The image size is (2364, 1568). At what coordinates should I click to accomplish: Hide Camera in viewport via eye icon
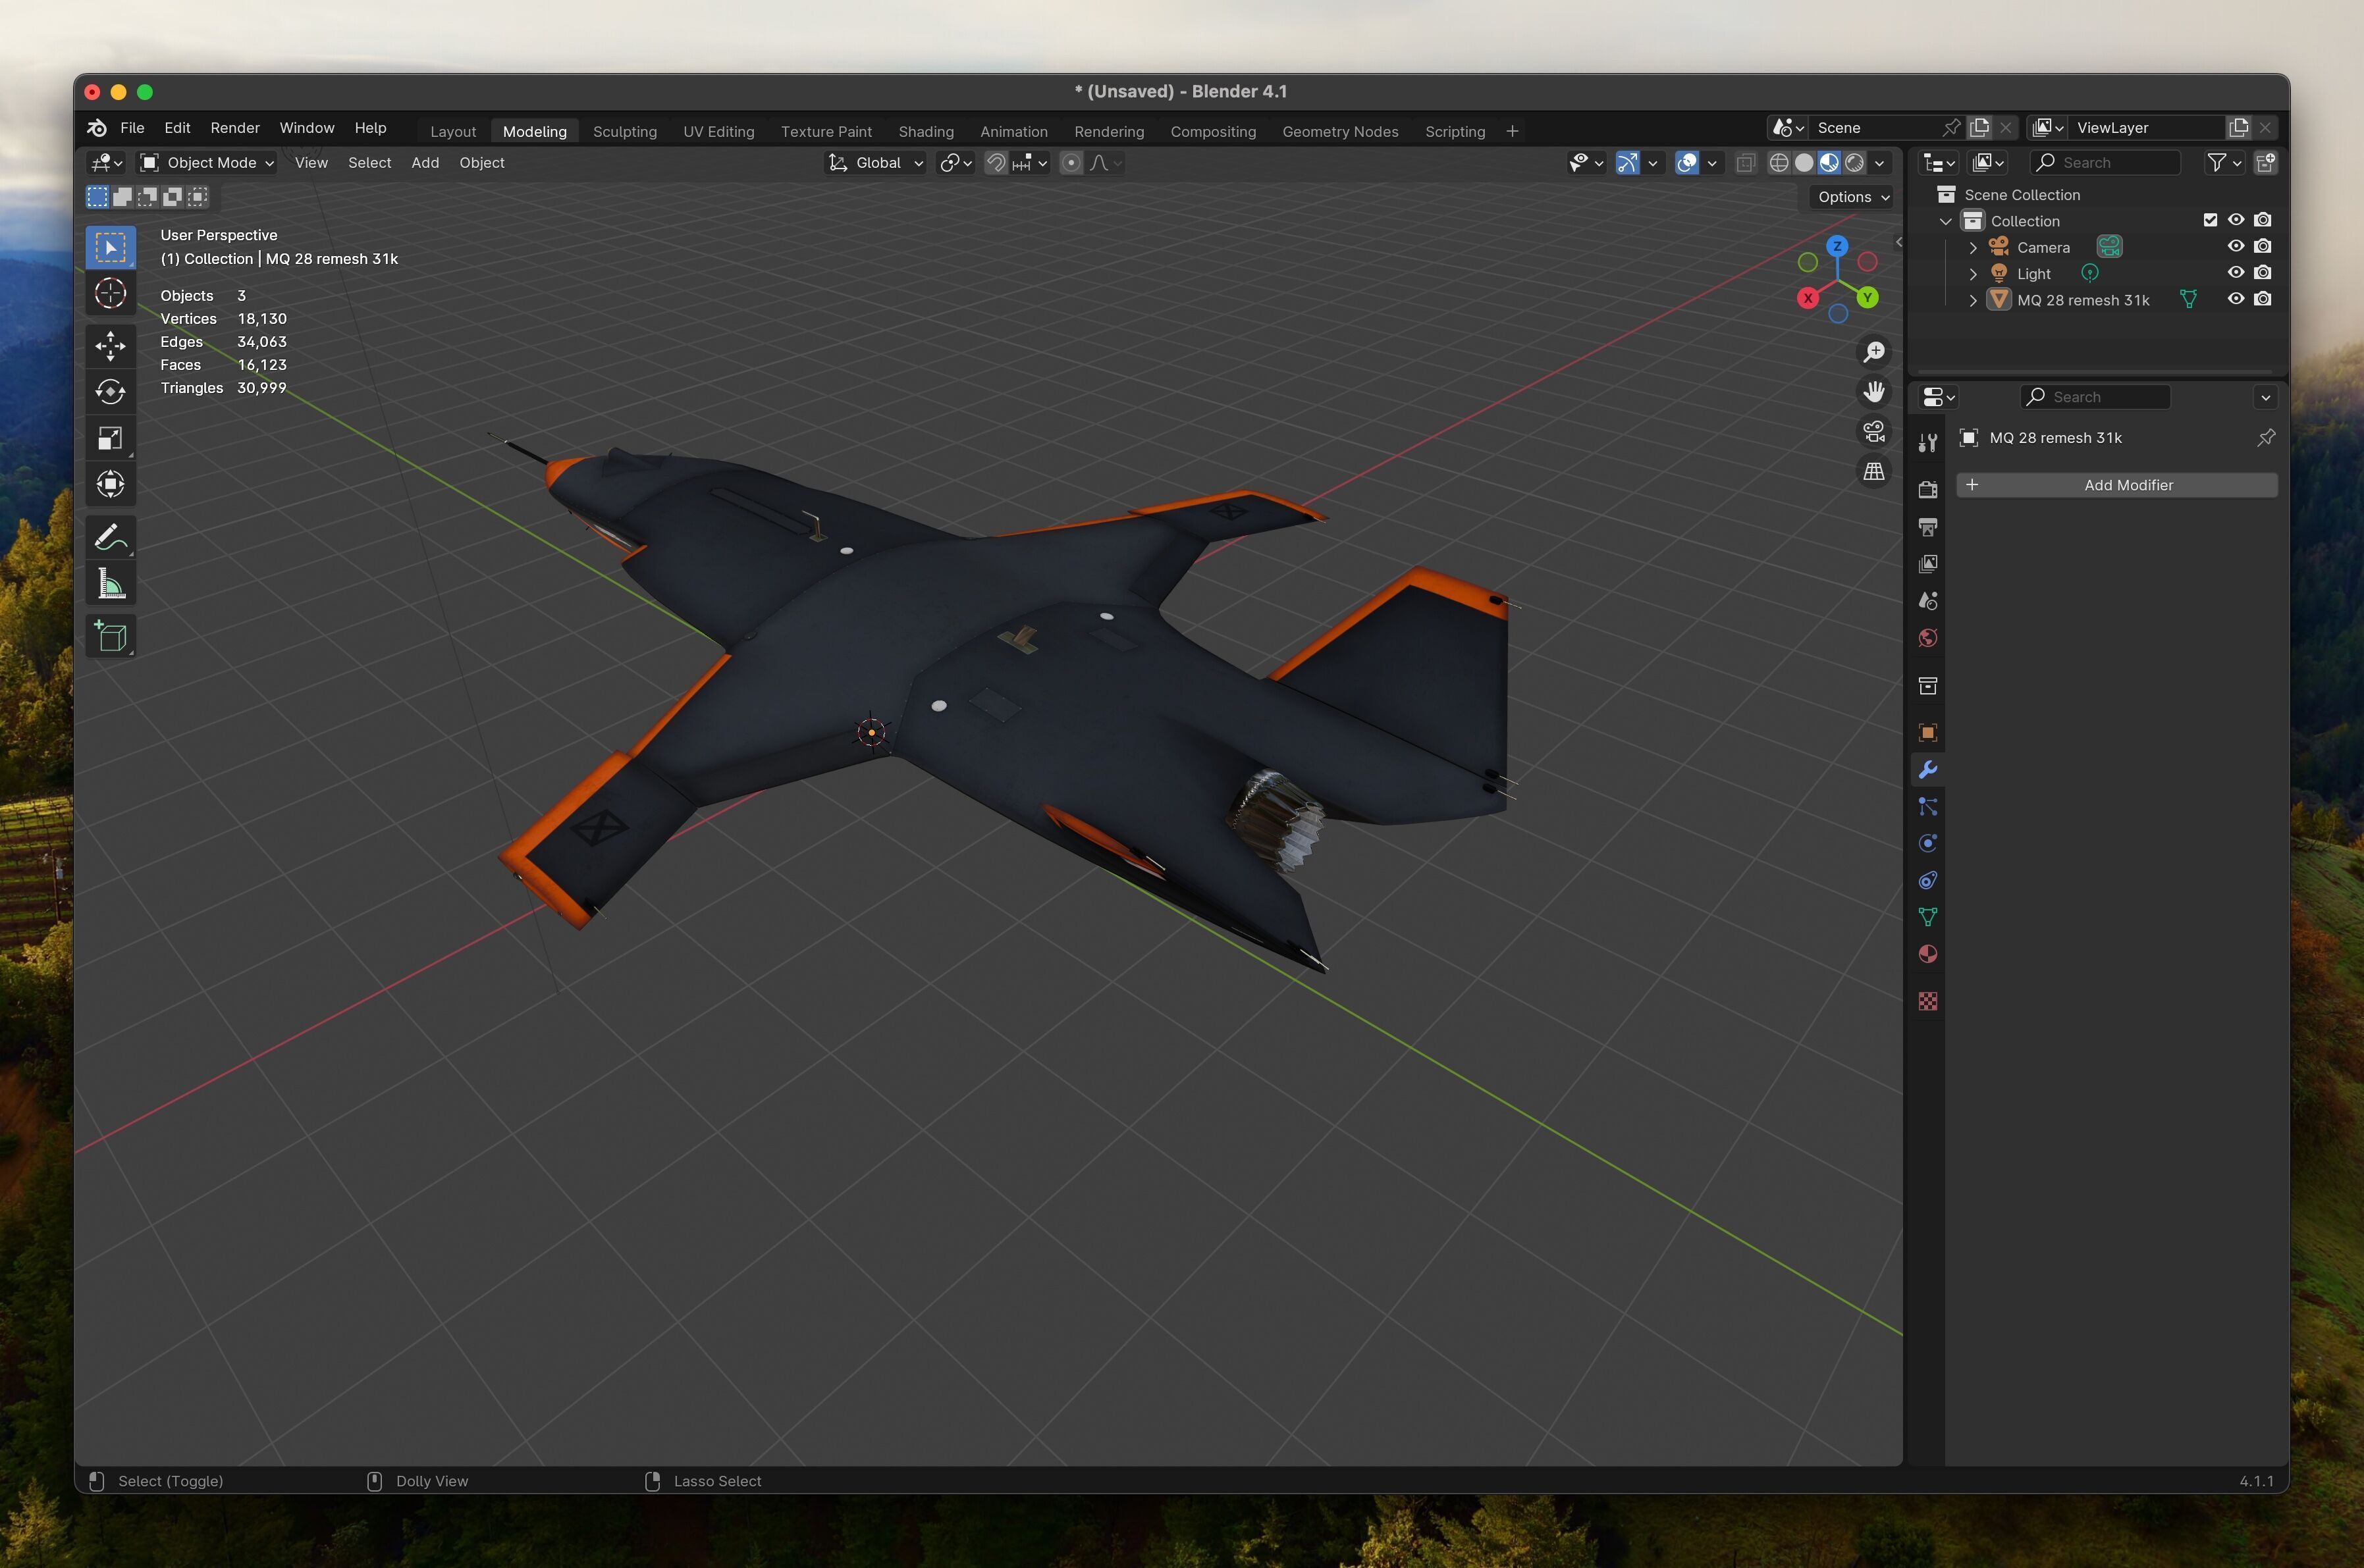tap(2236, 246)
